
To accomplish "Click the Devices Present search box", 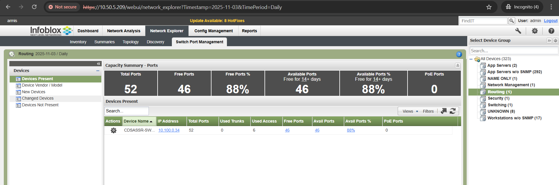I will pos(127,111).
